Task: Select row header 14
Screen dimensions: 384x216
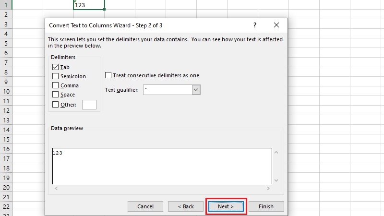Action: (x=6, y=130)
